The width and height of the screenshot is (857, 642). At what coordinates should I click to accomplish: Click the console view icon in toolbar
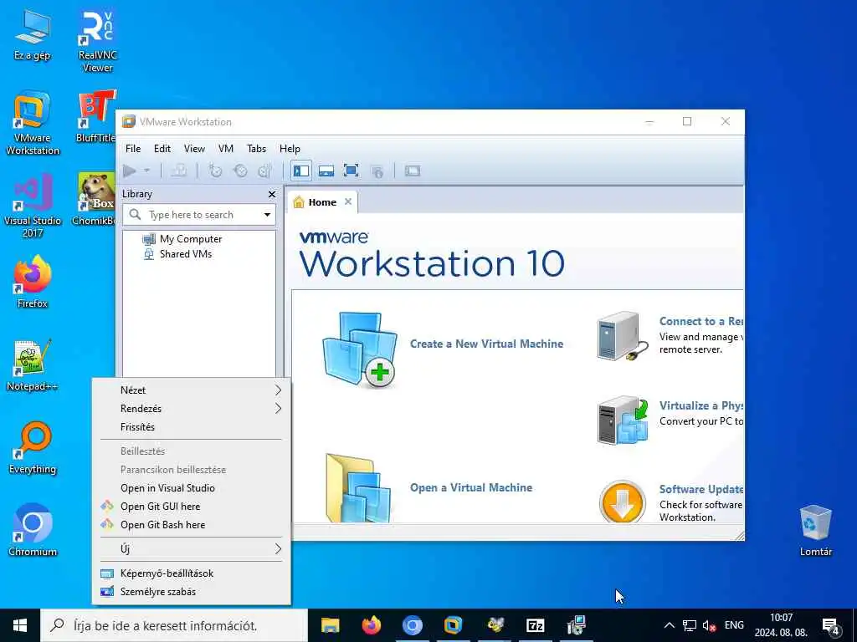(x=413, y=171)
